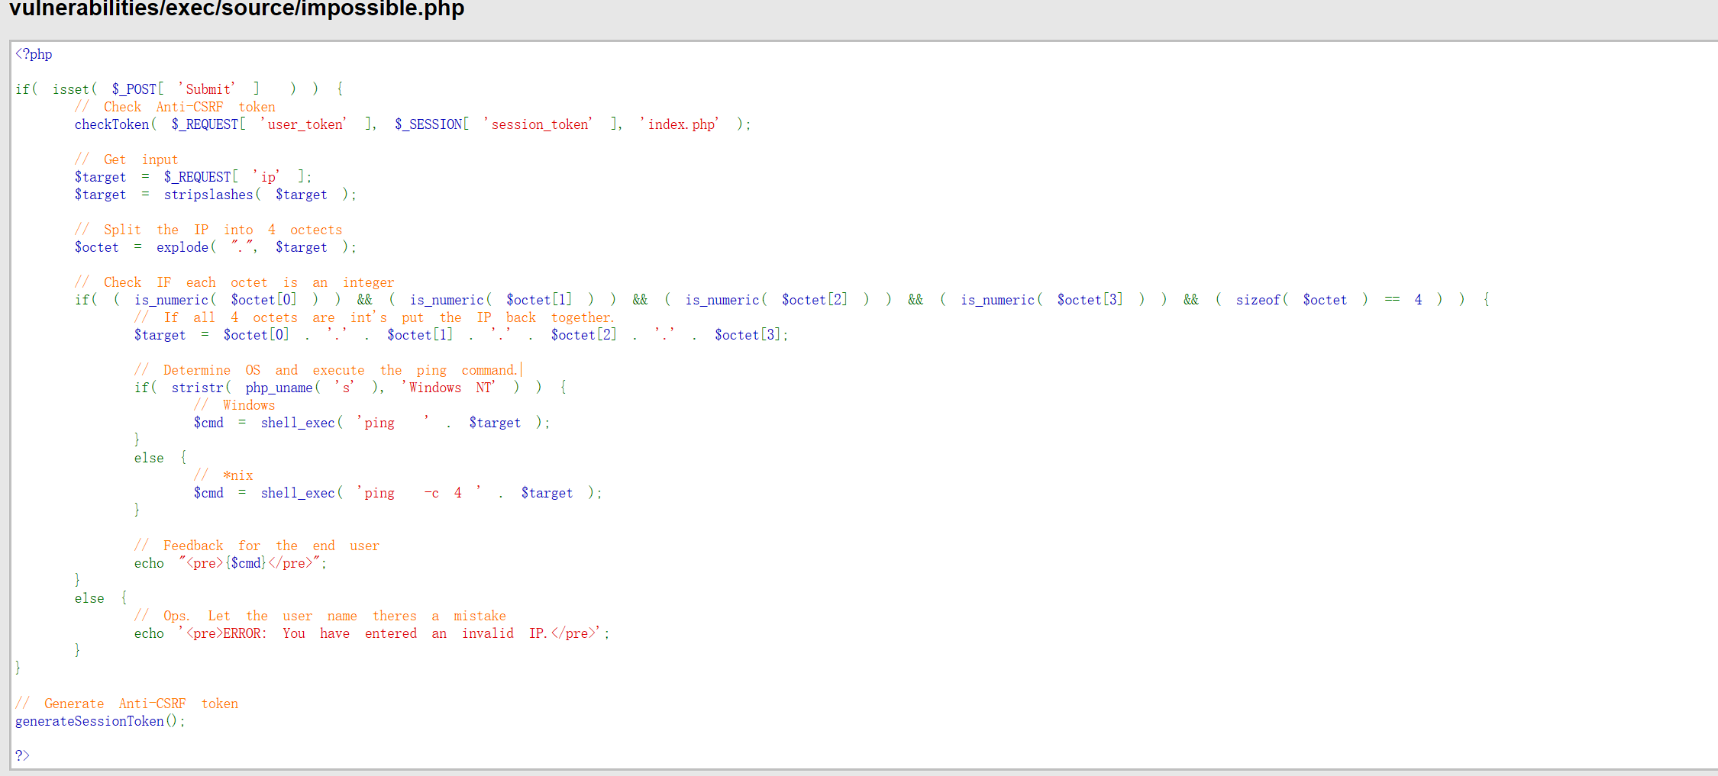Click the 'index.php' string argument

pyautogui.click(x=680, y=124)
